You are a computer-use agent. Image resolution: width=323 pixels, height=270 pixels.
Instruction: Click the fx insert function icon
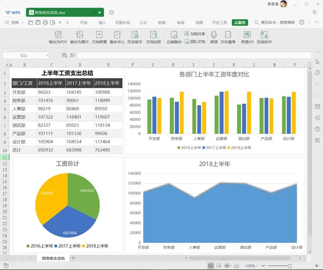[x=72, y=55]
